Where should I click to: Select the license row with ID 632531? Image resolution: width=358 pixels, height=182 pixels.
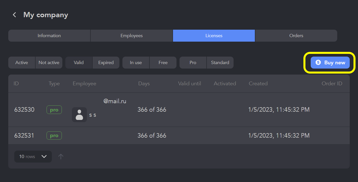click(x=175, y=135)
